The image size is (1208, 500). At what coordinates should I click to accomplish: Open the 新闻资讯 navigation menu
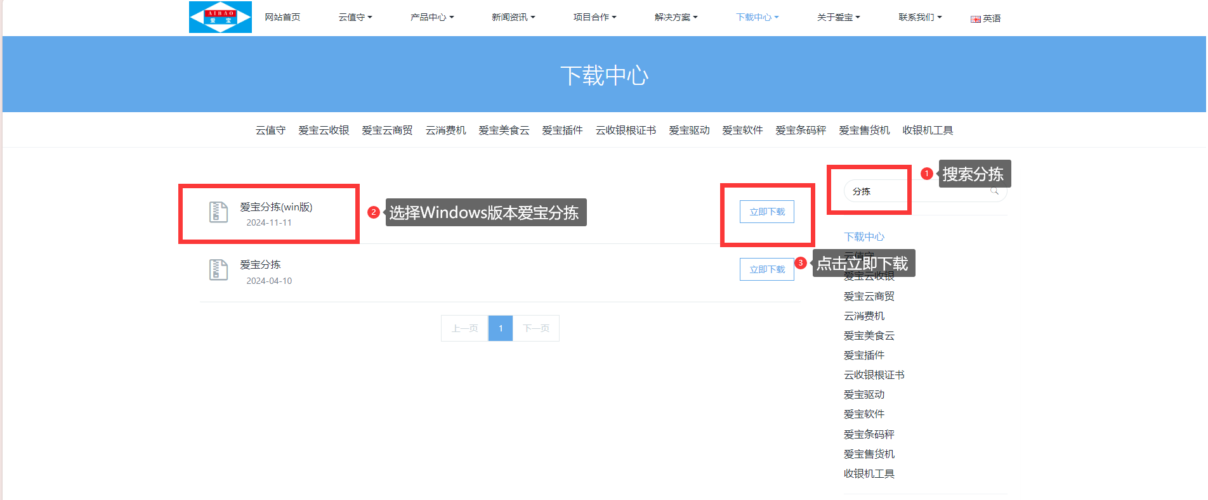pos(513,17)
